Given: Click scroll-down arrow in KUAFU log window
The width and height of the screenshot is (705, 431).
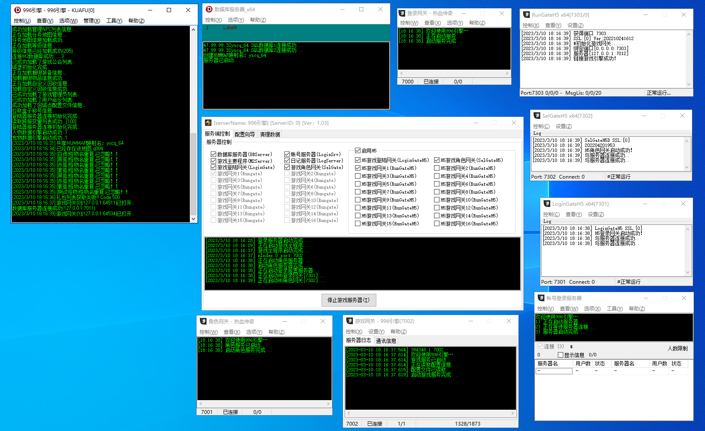Looking at the screenshot, I should 193,219.
